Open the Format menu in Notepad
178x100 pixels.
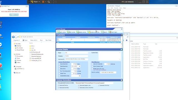coord(116,8)
